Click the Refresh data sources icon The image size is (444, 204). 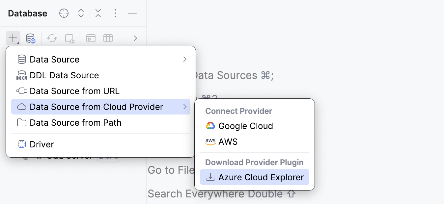pyautogui.click(x=52, y=38)
